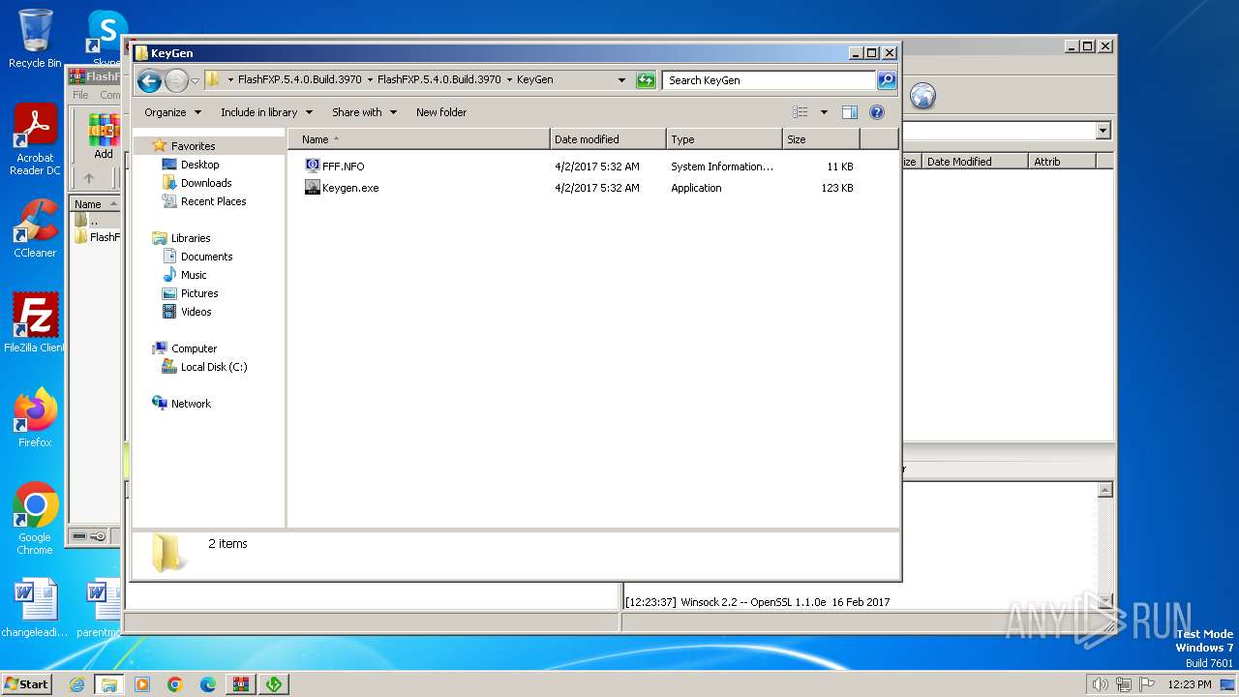Viewport: 1239px width, 697px height.
Task: Select Recent Places in Favorites
Action: 213,201
